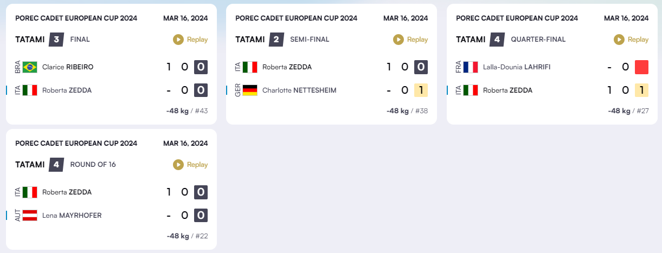662x253 pixels.
Task: Play the replay of the Final match
Action: point(190,40)
